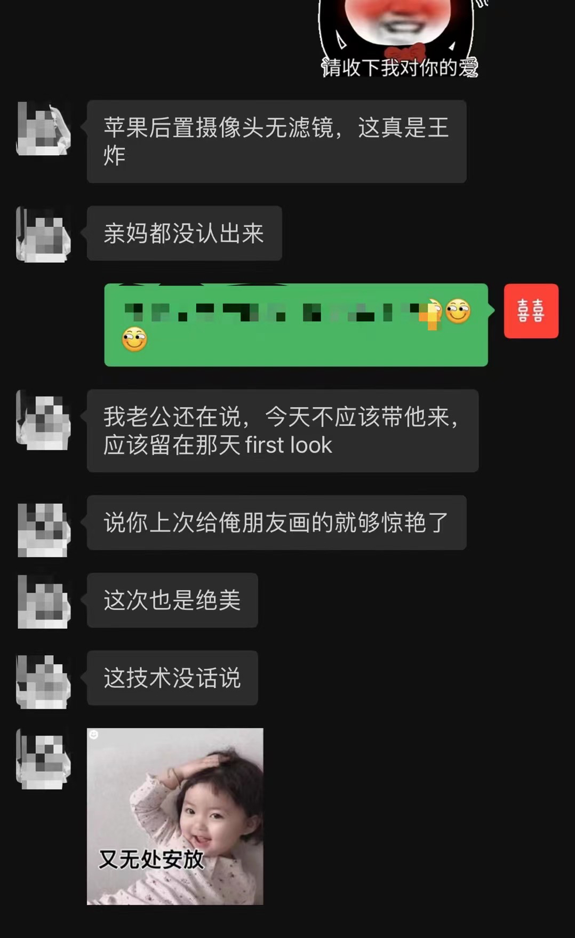Tap avatar beside 说你上次给俺朋友画的 message
The width and height of the screenshot is (575, 938).
pos(44,529)
